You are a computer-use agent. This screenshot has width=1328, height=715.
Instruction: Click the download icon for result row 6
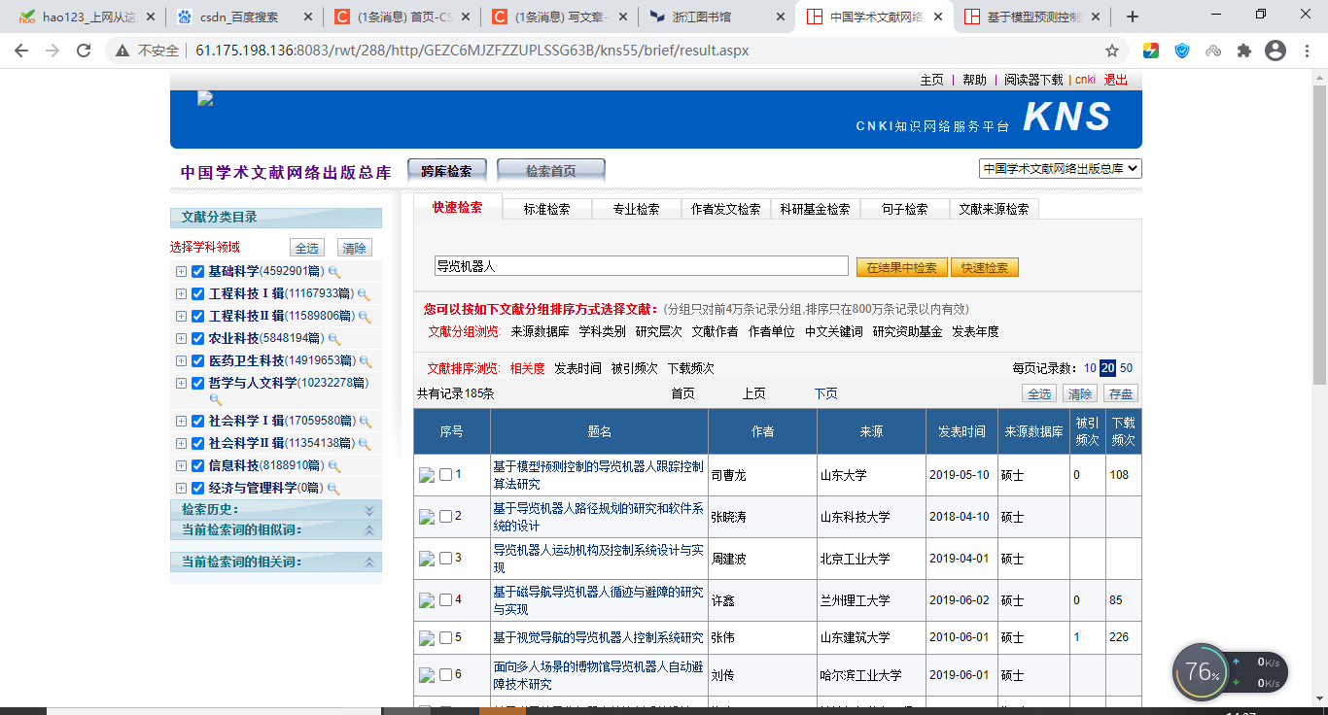click(x=427, y=675)
